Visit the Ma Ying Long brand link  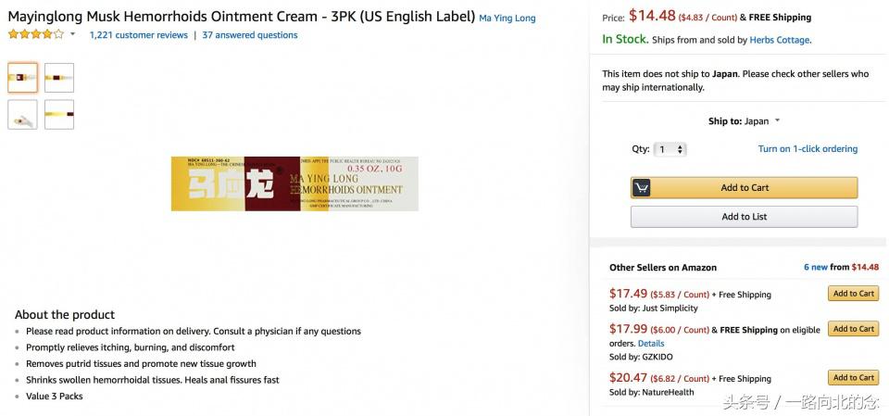pos(507,19)
